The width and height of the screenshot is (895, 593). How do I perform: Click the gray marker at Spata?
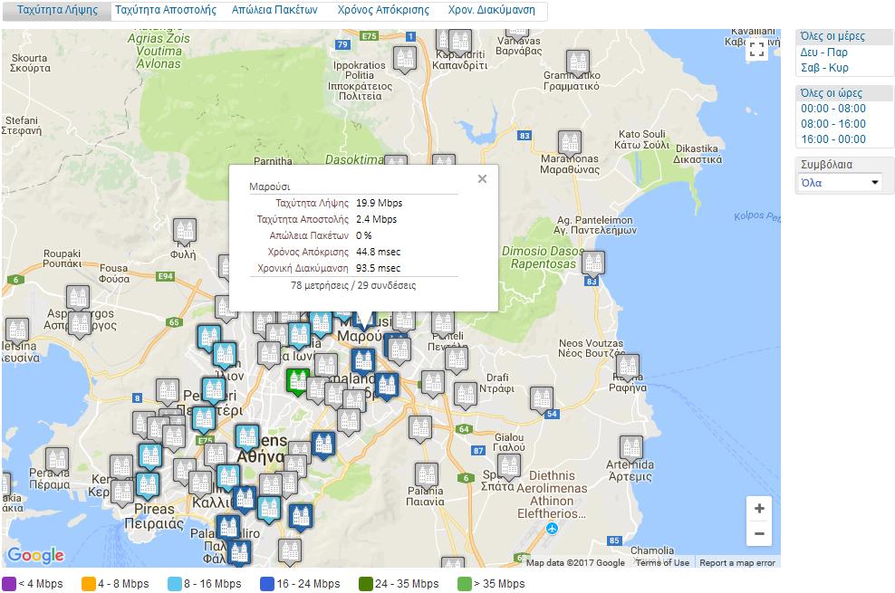508,466
